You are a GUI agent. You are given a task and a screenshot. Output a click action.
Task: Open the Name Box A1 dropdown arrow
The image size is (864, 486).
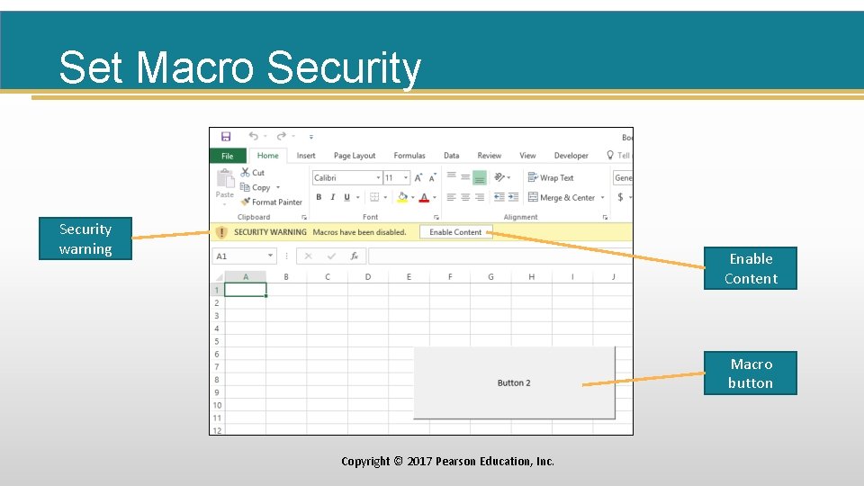270,256
